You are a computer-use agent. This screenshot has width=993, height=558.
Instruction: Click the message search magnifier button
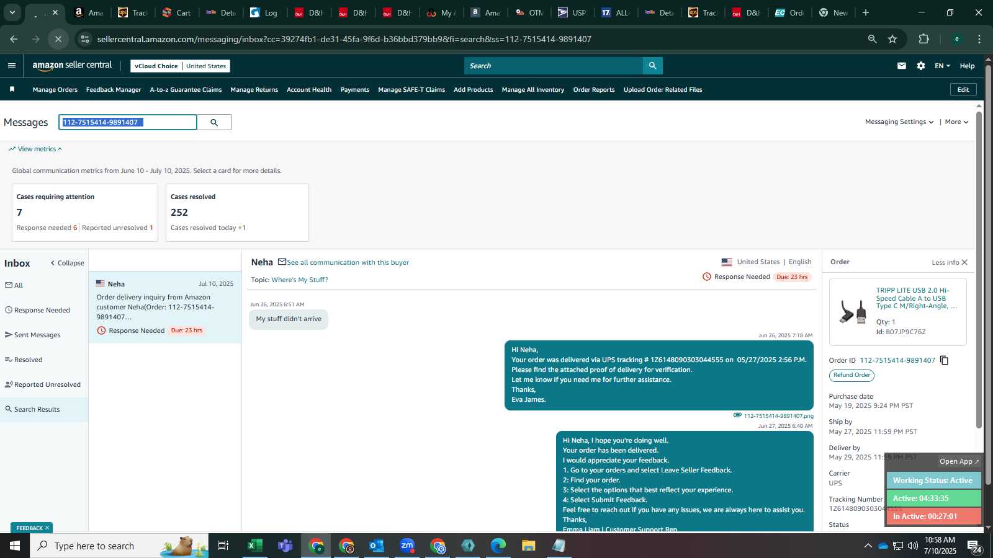[x=214, y=122]
